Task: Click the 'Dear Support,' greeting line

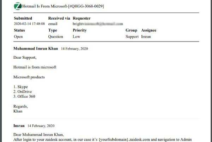Action: coord(25,58)
